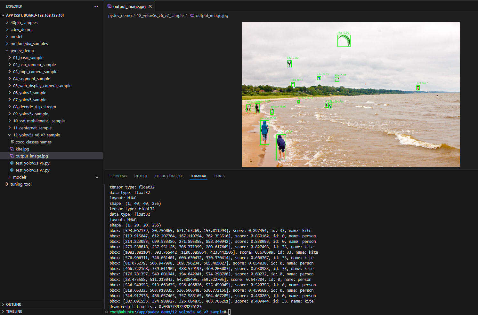The height and width of the screenshot is (315, 478).
Task: Click the image icon in the breadcrumb bar
Action: point(192,15)
